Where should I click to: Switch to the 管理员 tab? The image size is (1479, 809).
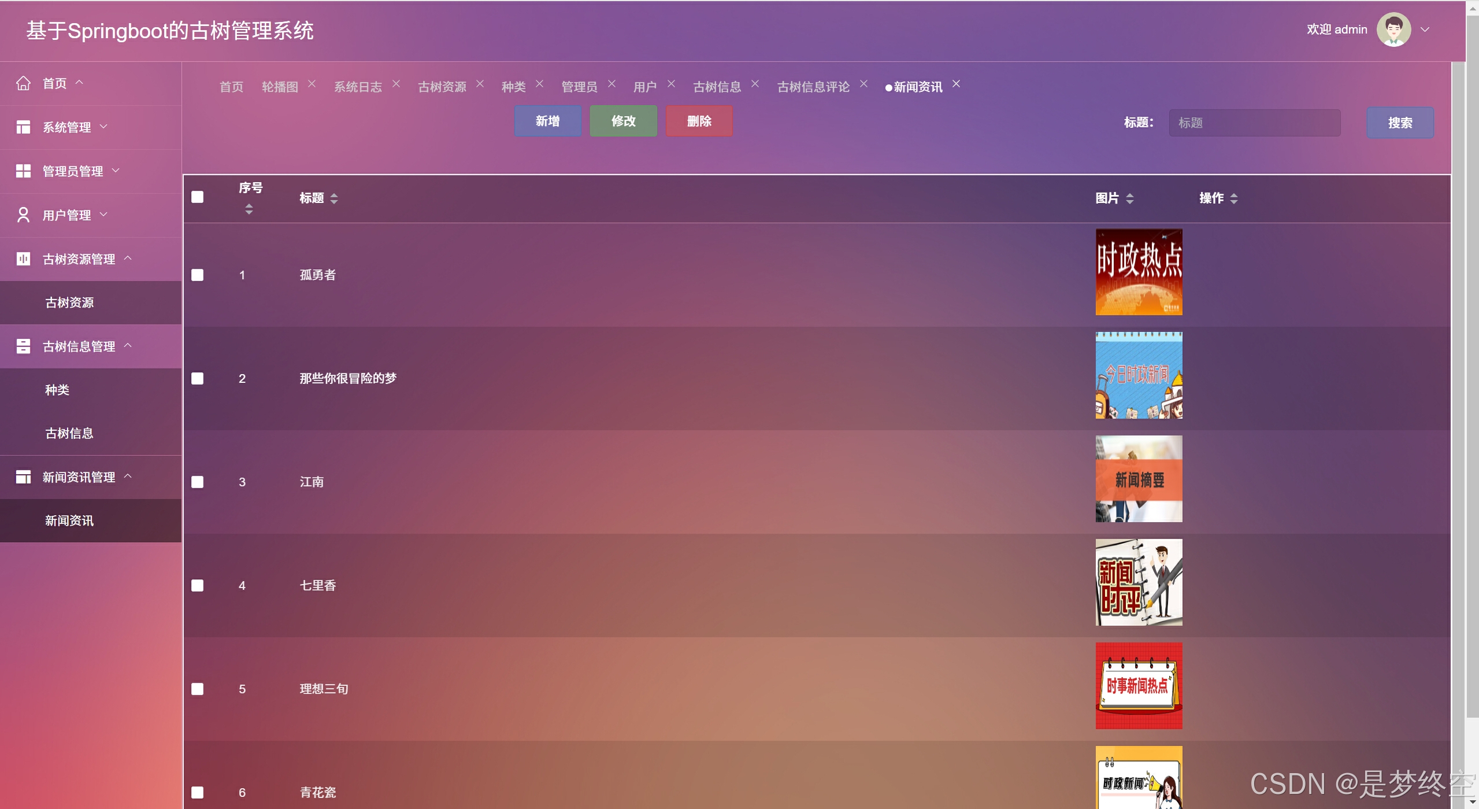coord(579,87)
